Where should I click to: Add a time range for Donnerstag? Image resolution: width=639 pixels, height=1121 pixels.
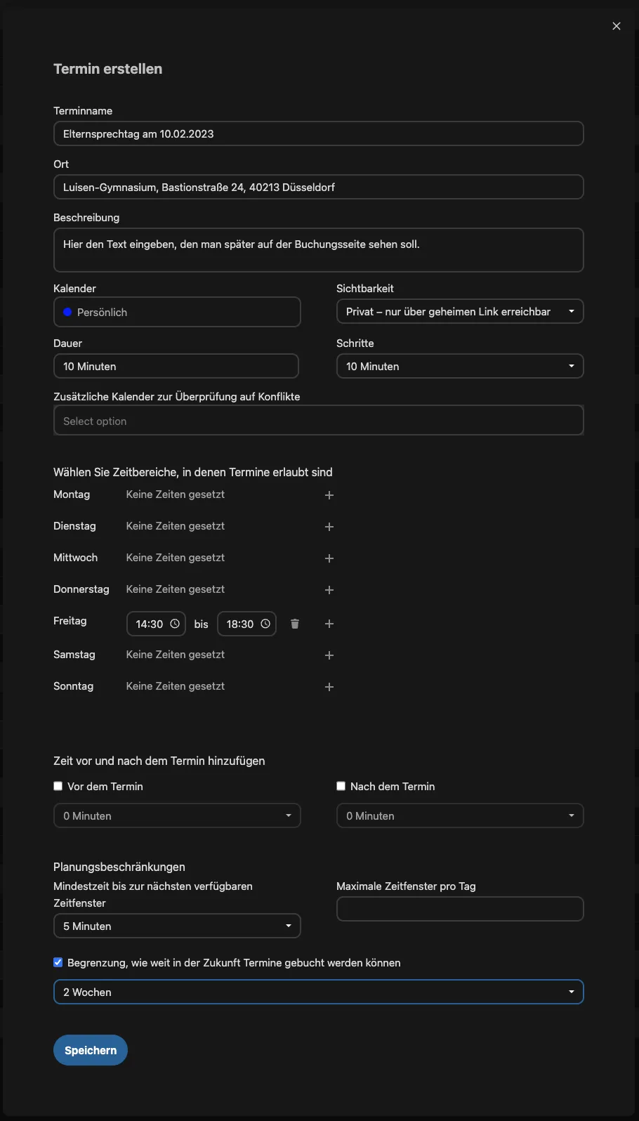[x=329, y=590]
